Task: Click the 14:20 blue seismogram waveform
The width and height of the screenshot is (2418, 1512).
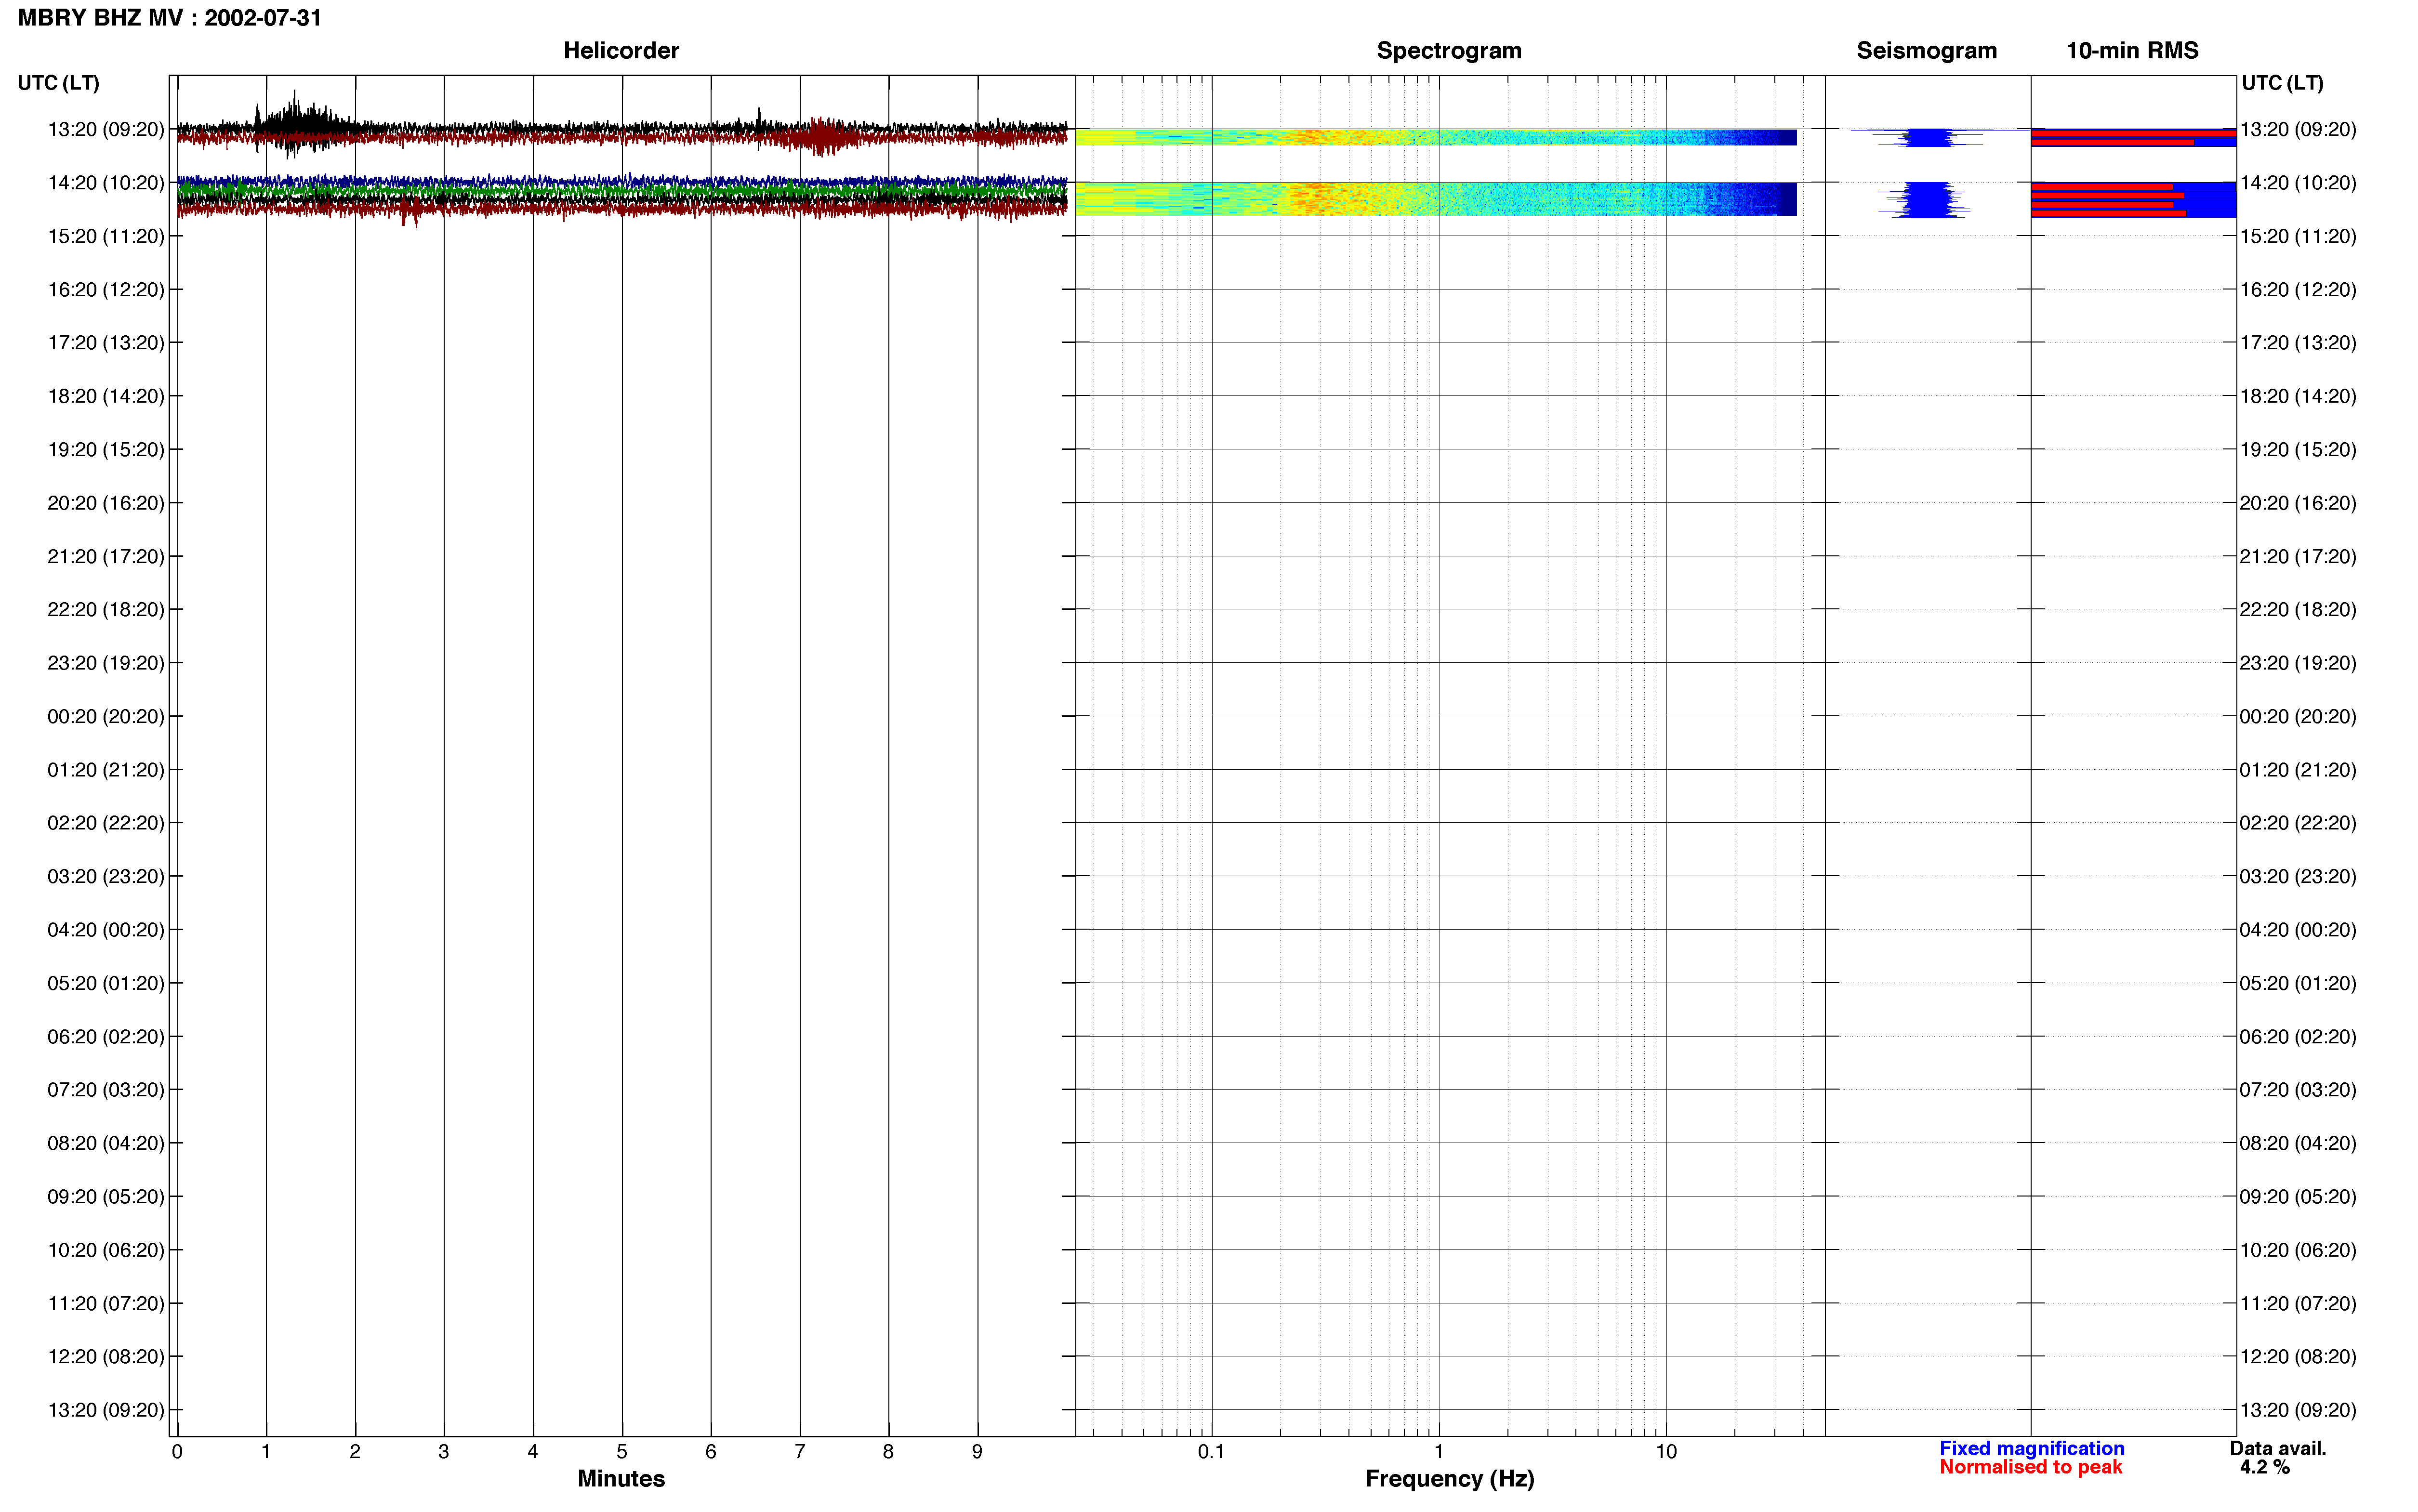Action: coord(1926,199)
